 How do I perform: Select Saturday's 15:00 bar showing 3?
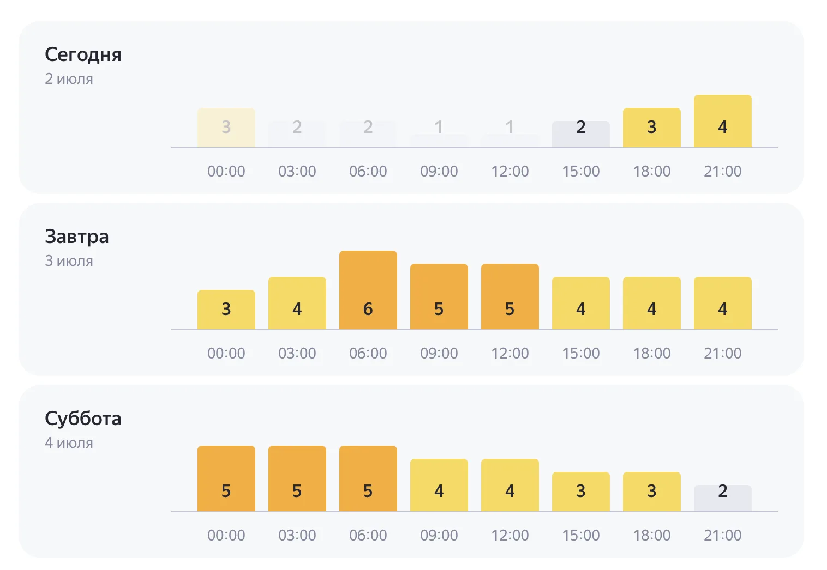tap(580, 492)
